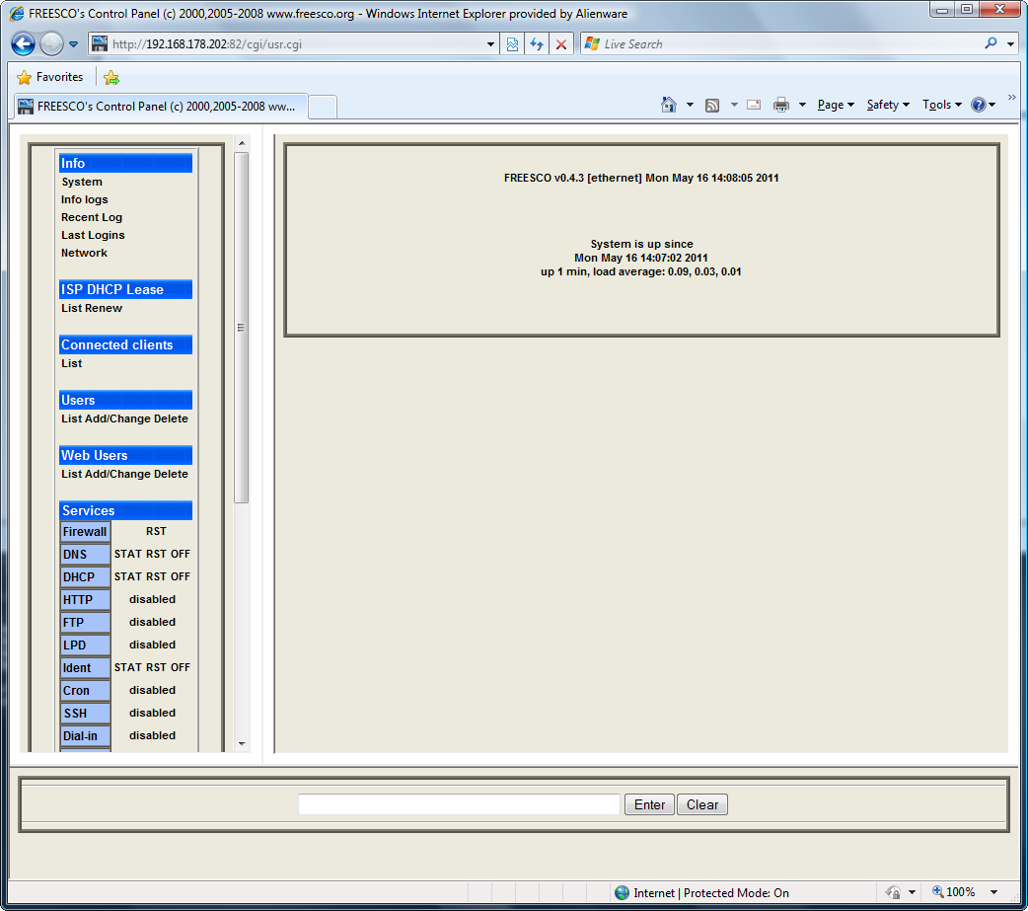The image size is (1028, 911).
Task: Click the SSH service button
Action: click(x=85, y=713)
